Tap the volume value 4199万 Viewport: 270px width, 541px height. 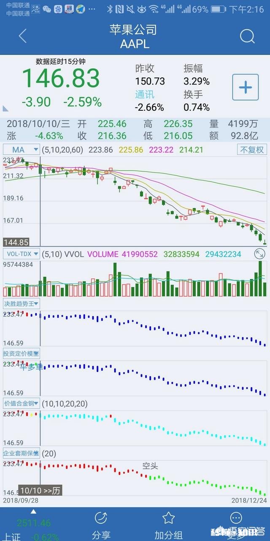coord(243,124)
